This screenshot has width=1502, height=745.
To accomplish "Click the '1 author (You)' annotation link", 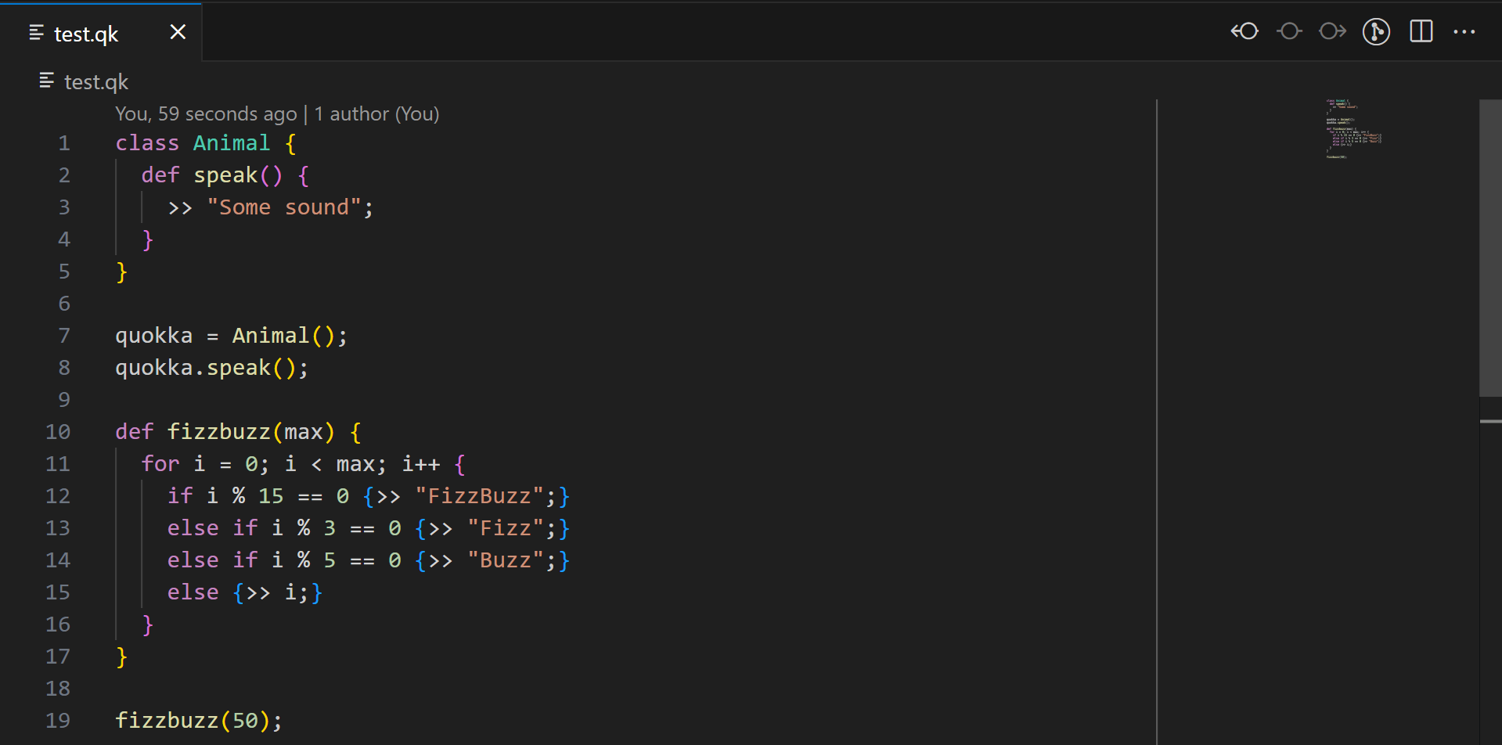I will 376,113.
